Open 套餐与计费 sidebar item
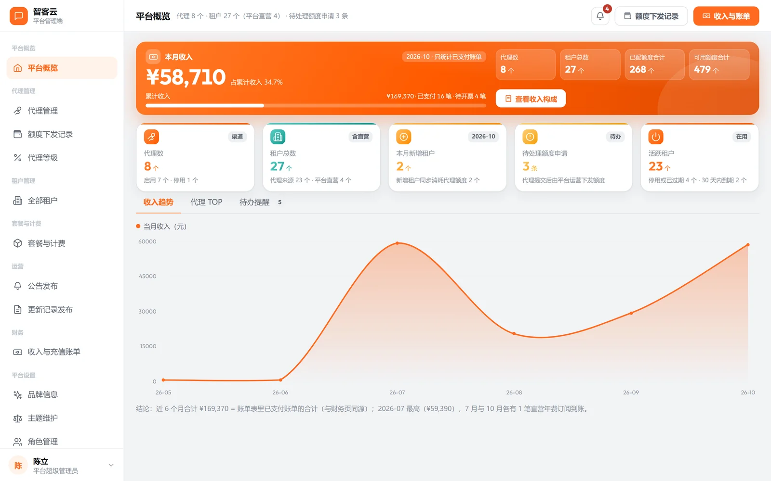The height and width of the screenshot is (481, 771). (62, 243)
